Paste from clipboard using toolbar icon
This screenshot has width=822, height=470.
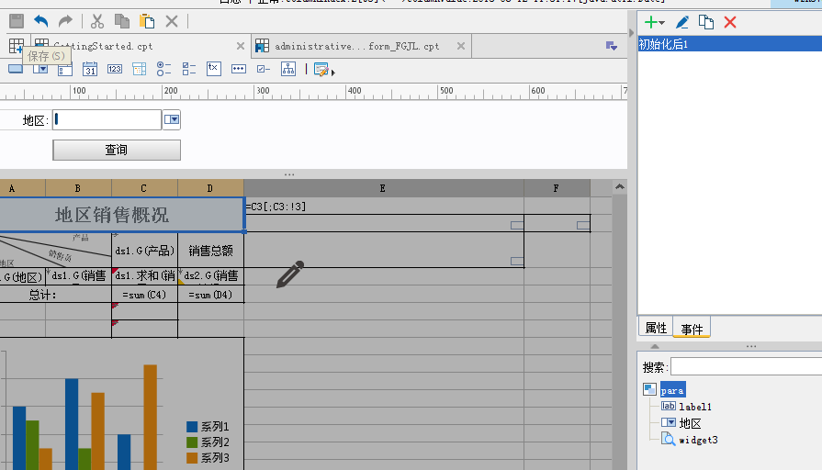point(147,21)
